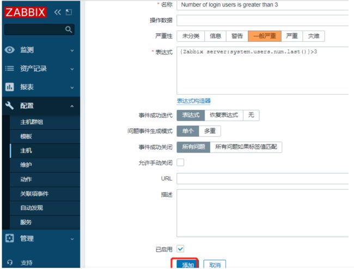The height and width of the screenshot is (269, 354).
Task: Open the 表达式构造器 link
Action: click(194, 101)
